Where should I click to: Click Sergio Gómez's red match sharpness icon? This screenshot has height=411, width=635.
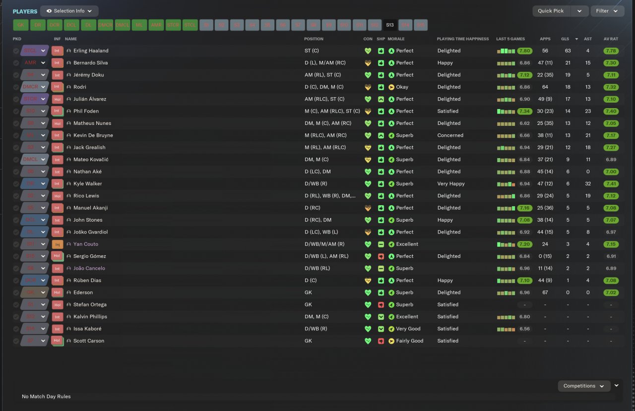pyautogui.click(x=381, y=256)
